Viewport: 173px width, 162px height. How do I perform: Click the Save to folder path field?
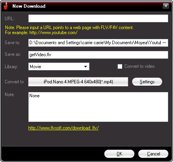point(98,43)
